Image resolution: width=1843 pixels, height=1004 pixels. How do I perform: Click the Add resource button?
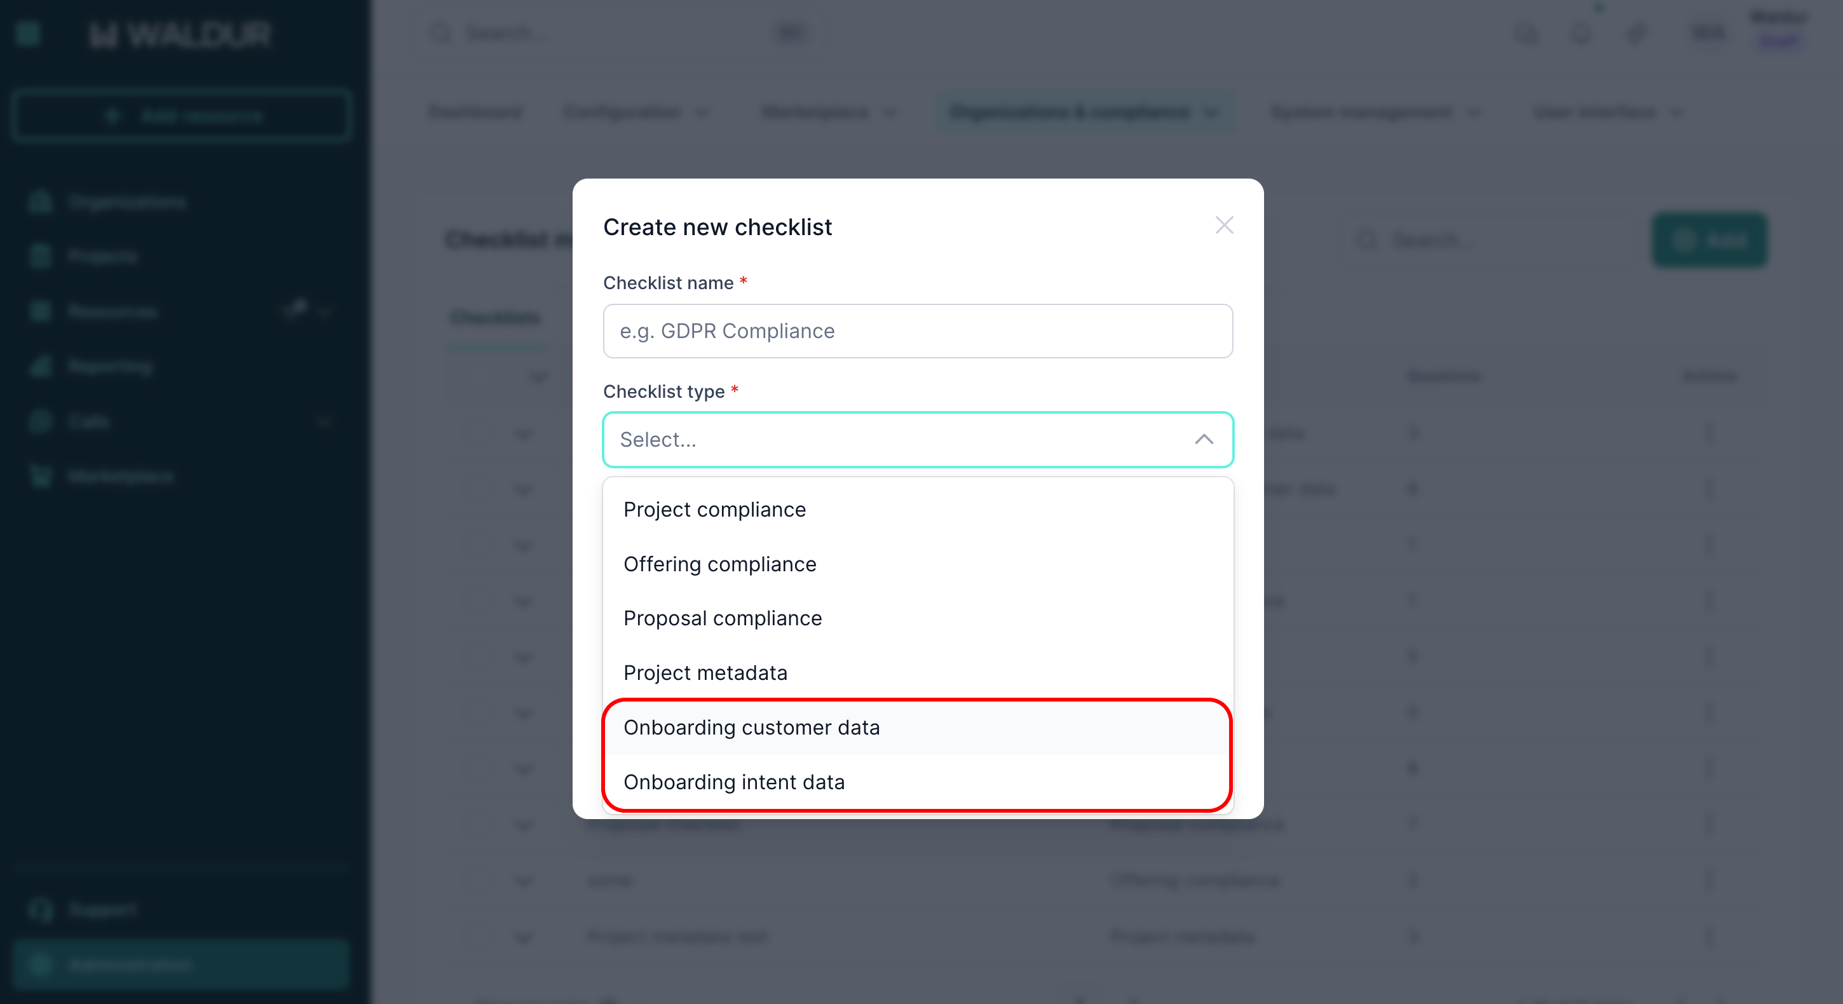pos(182,116)
